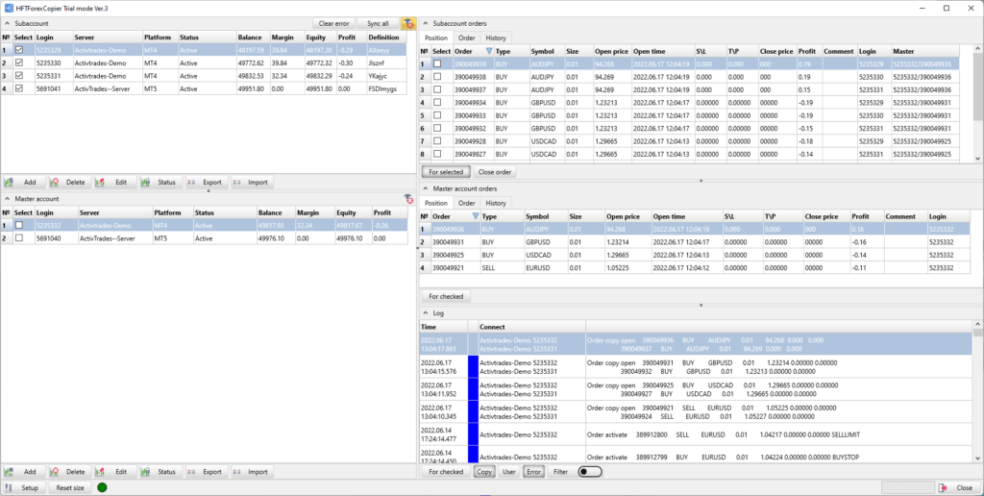Toggle the Copy log filter button

pyautogui.click(x=484, y=472)
